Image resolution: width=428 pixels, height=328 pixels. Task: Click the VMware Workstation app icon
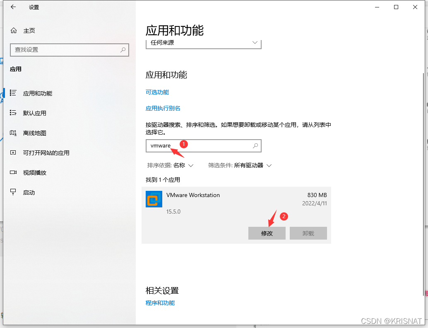point(154,200)
